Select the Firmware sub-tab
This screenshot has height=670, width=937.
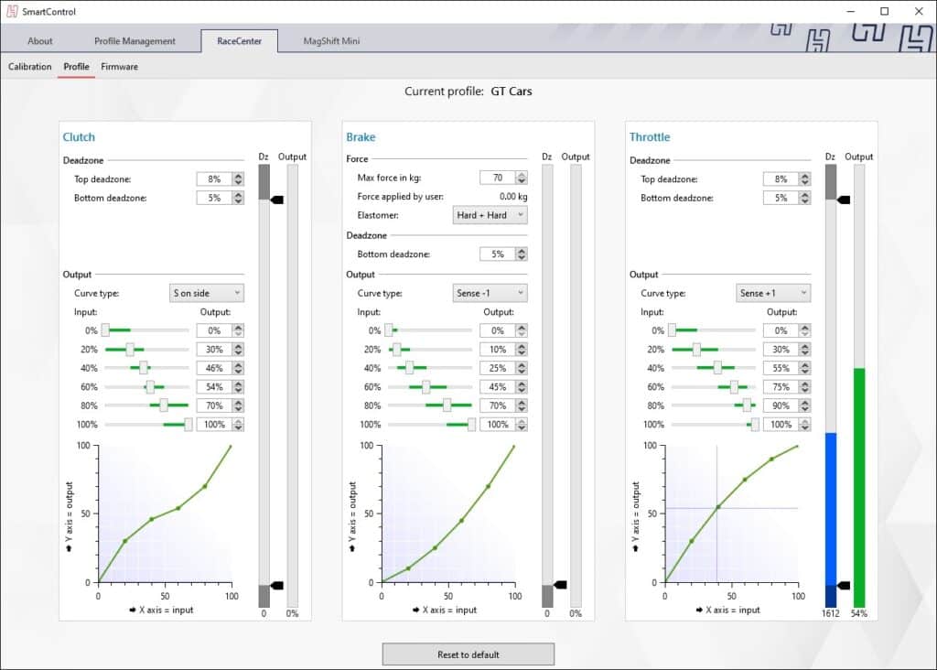(x=119, y=67)
